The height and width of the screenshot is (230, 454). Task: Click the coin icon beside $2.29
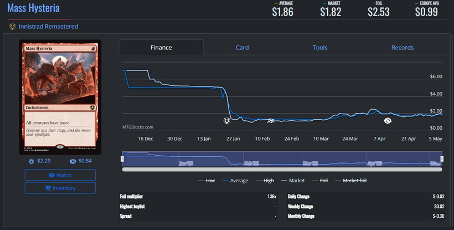pyautogui.click(x=31, y=161)
